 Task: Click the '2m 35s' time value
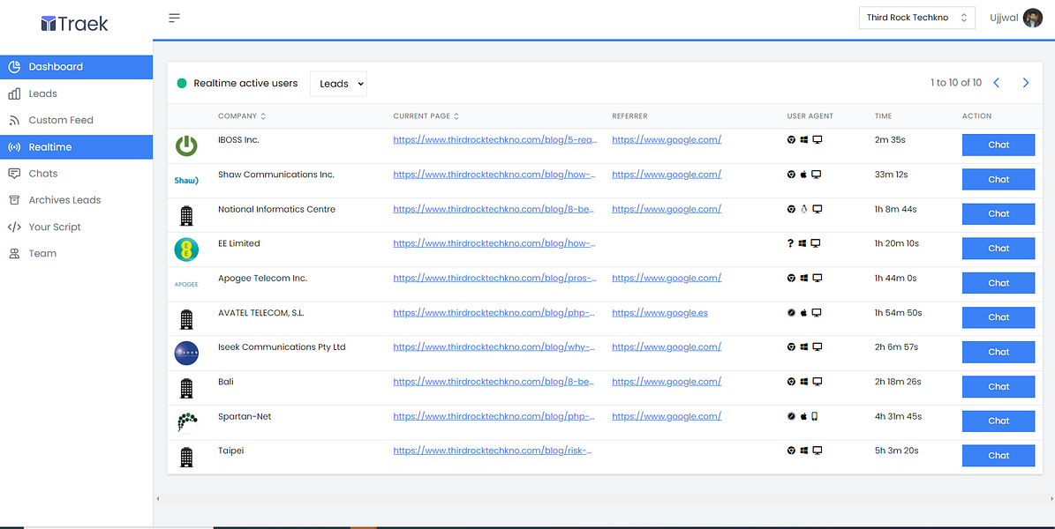point(890,140)
